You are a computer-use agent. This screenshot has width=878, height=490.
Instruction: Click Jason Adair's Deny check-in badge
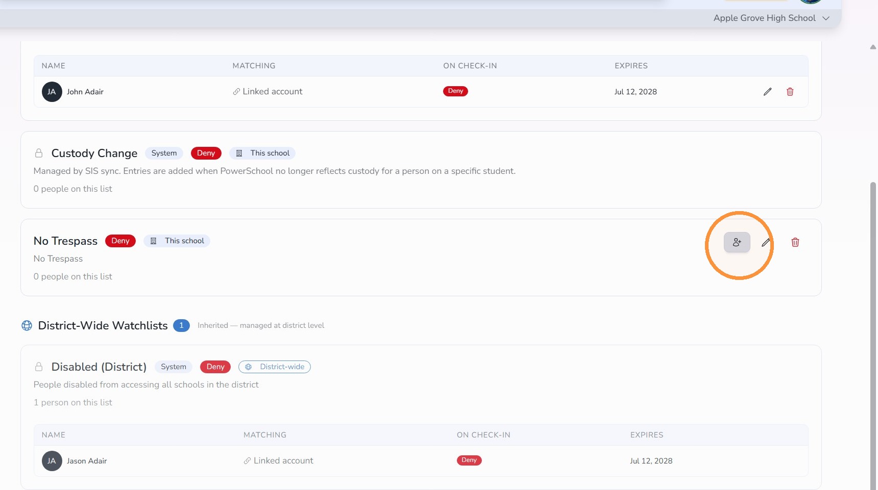pos(469,460)
